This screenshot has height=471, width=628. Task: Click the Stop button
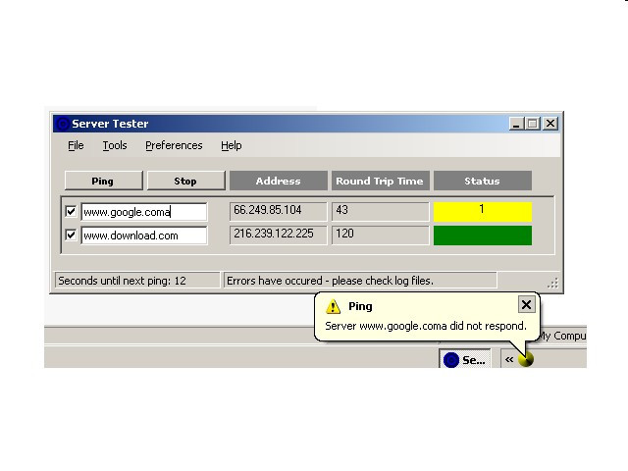click(x=185, y=181)
